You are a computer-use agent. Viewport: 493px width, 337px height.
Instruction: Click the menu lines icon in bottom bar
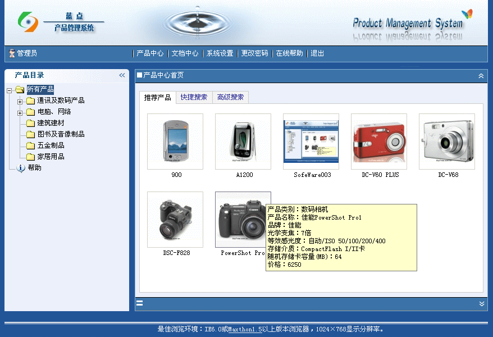tap(140, 303)
